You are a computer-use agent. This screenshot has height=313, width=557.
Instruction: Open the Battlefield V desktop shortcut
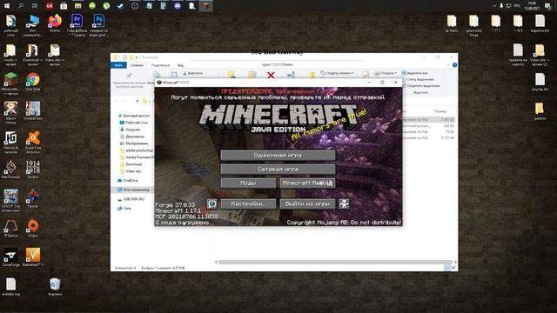tap(33, 257)
